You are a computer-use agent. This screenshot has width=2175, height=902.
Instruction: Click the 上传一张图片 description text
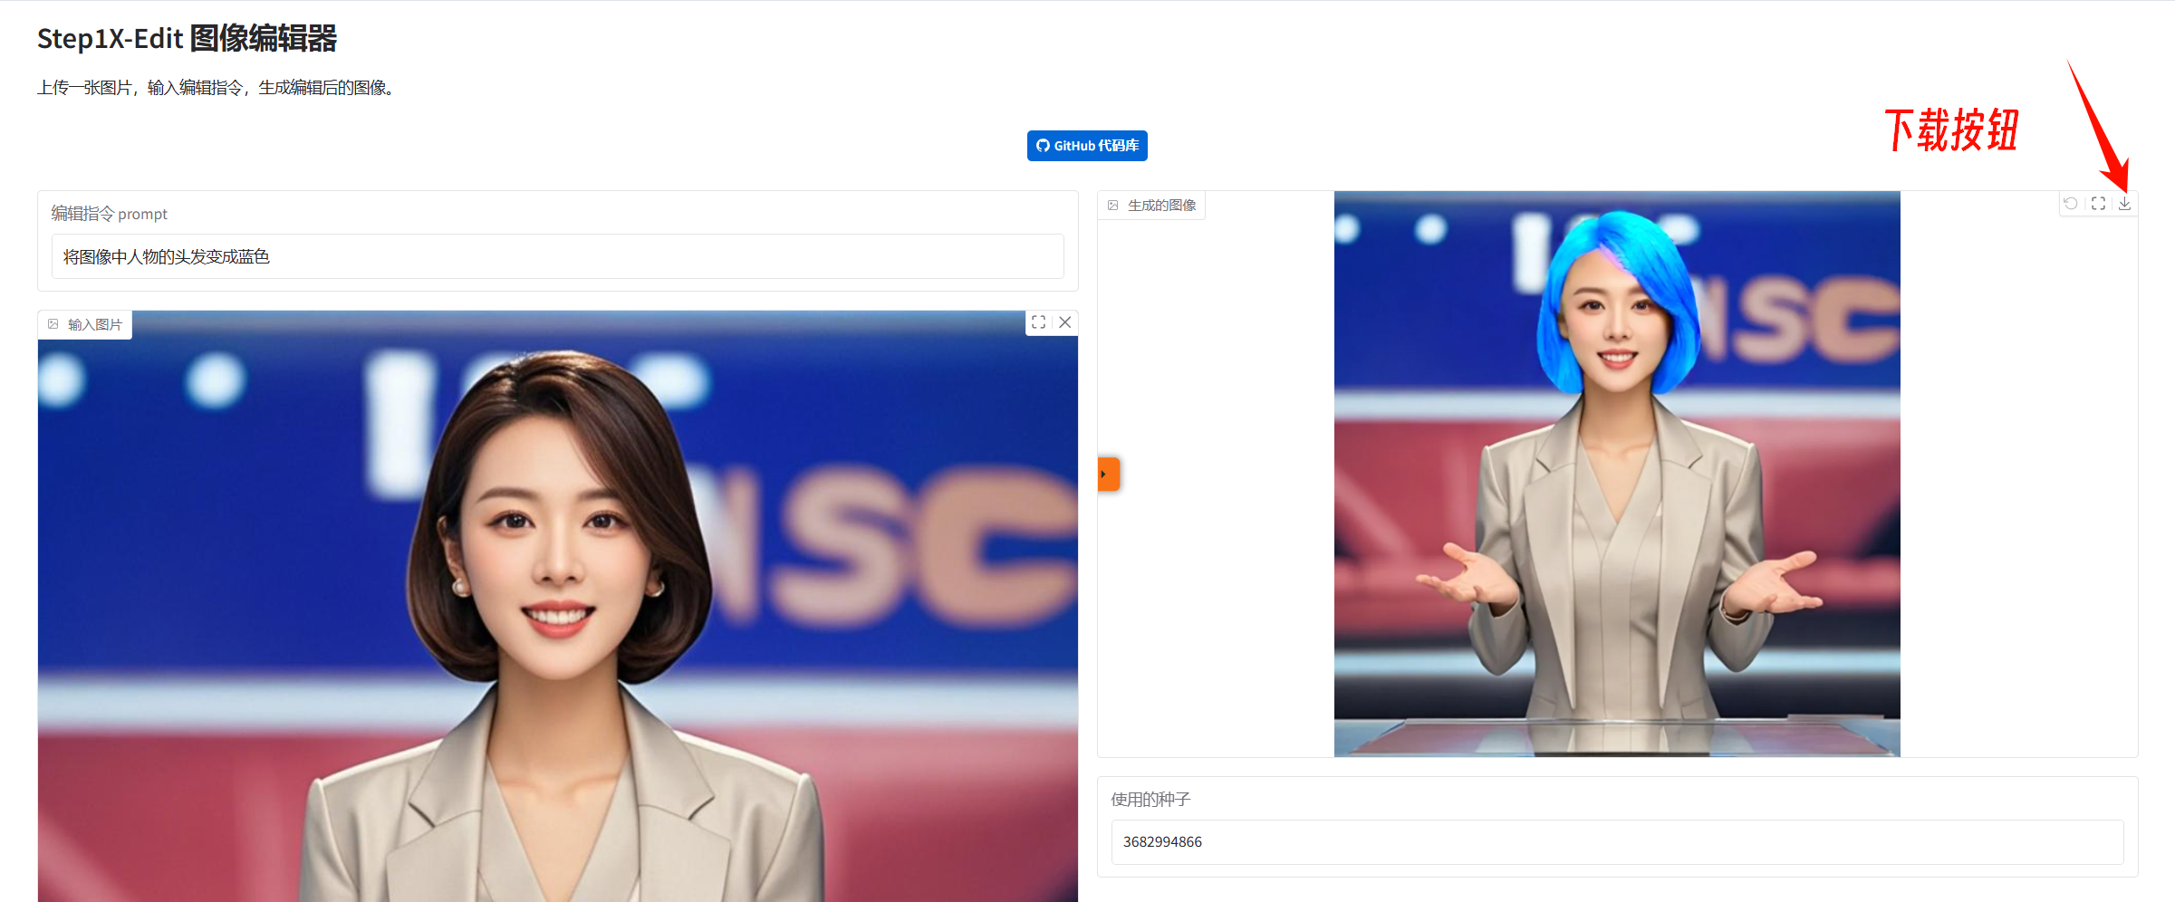(x=217, y=88)
